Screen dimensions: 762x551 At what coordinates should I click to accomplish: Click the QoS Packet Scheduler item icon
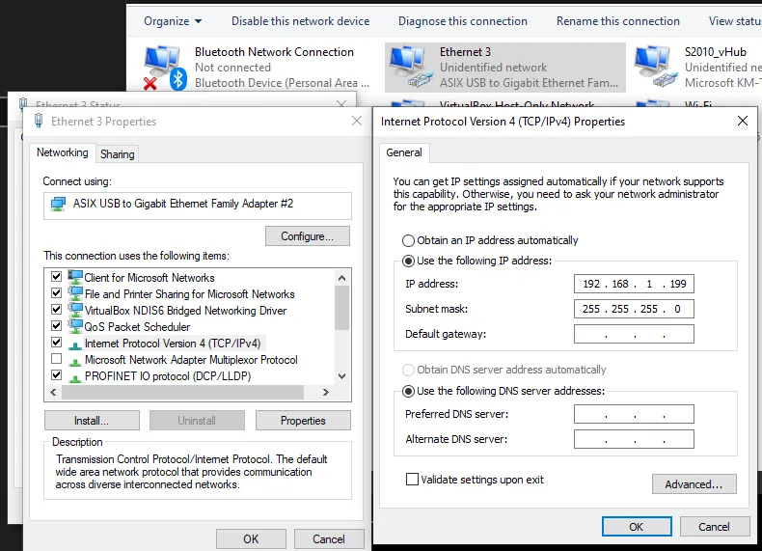[74, 327]
